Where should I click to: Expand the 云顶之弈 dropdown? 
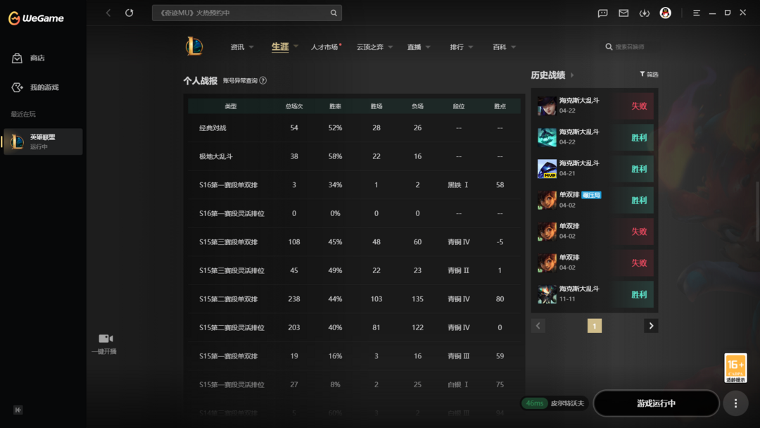(390, 47)
